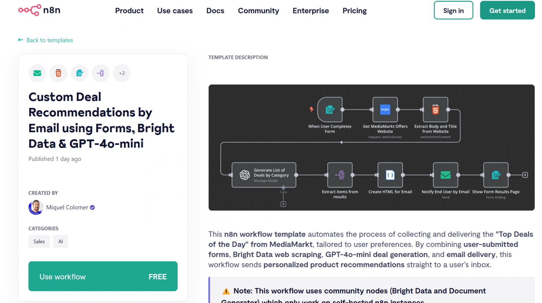Viewport: 542px width, 303px height.
Task: Open the 'When User Completes Form' node
Action: tap(330, 109)
